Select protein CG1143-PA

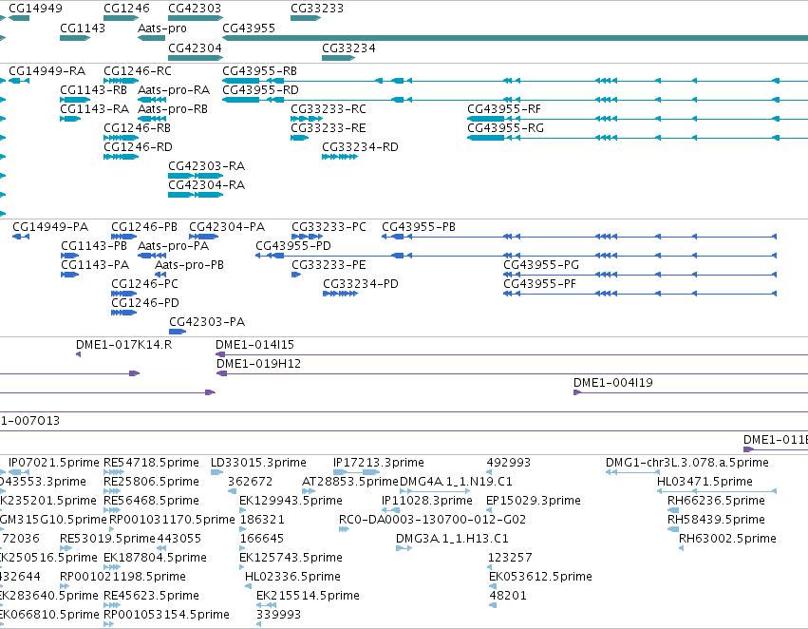coord(95,265)
